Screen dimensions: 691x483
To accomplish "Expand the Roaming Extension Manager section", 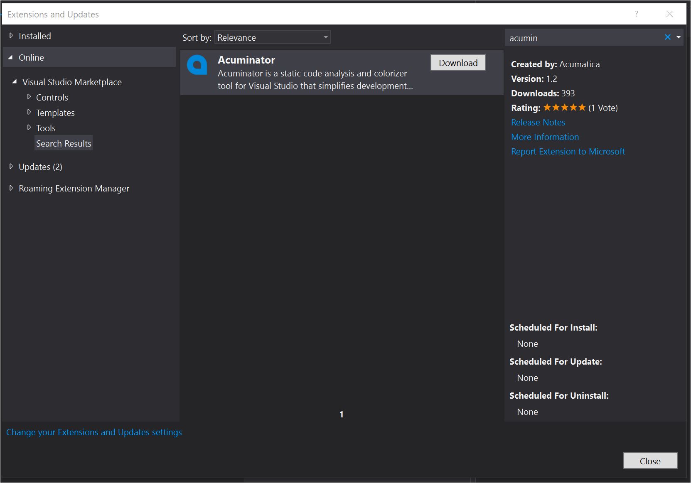I will click(11, 188).
